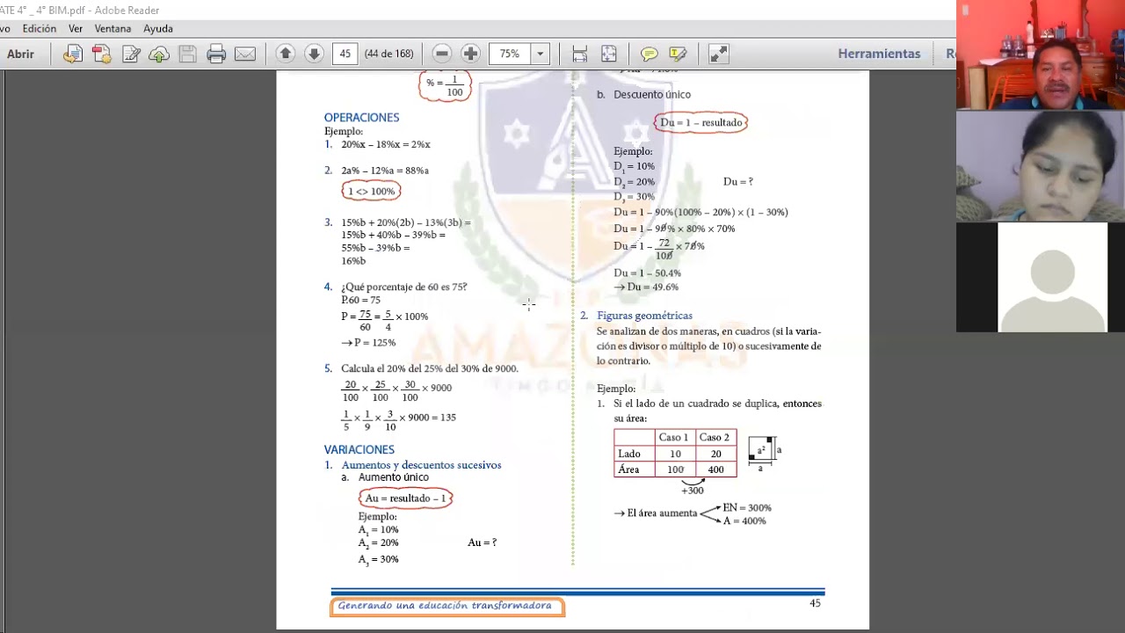This screenshot has height=633, width=1125.
Task: Click the convert file to PDF icon
Action: pos(73,54)
